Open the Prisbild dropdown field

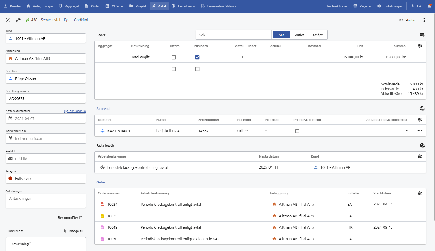point(46,159)
